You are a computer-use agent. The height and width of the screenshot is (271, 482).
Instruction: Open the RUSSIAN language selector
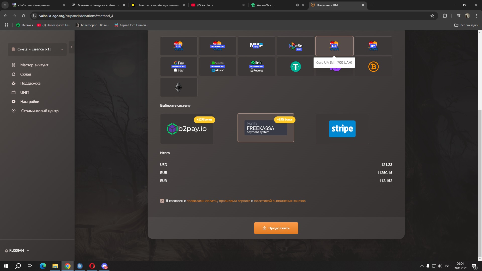pos(17,250)
